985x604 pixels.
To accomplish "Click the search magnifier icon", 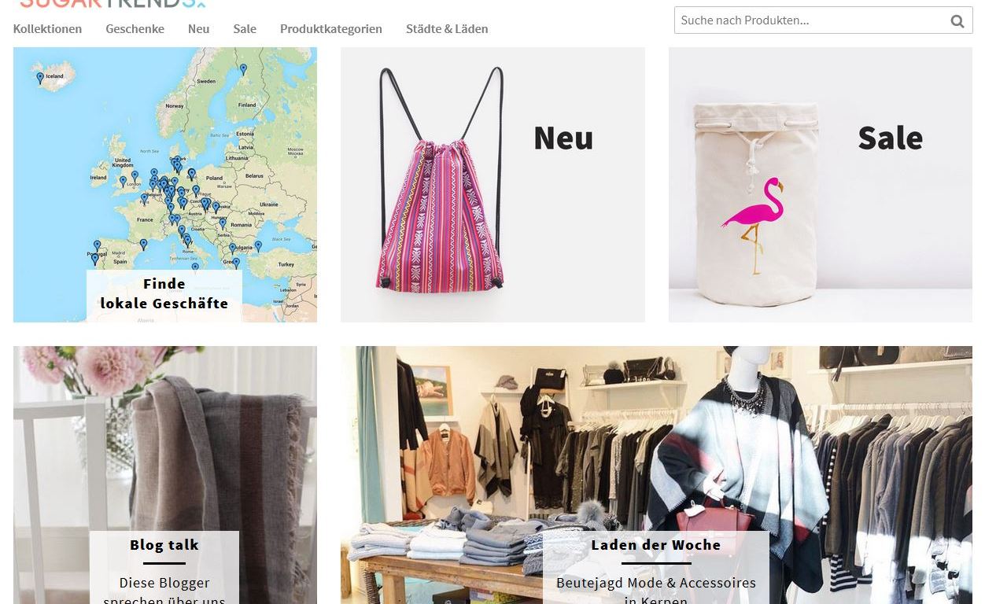I will pos(957,21).
